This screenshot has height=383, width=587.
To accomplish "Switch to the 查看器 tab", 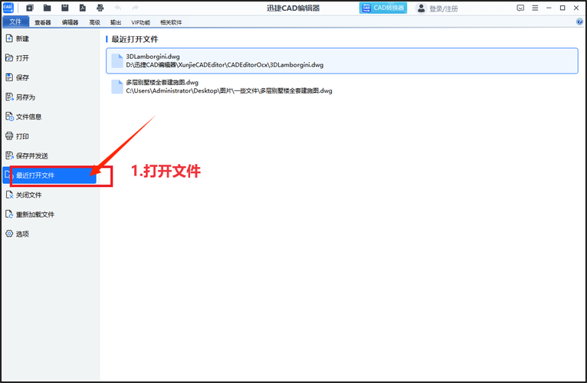I will click(43, 22).
